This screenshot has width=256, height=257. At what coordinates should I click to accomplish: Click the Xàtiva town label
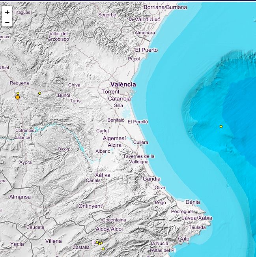(x=103, y=175)
